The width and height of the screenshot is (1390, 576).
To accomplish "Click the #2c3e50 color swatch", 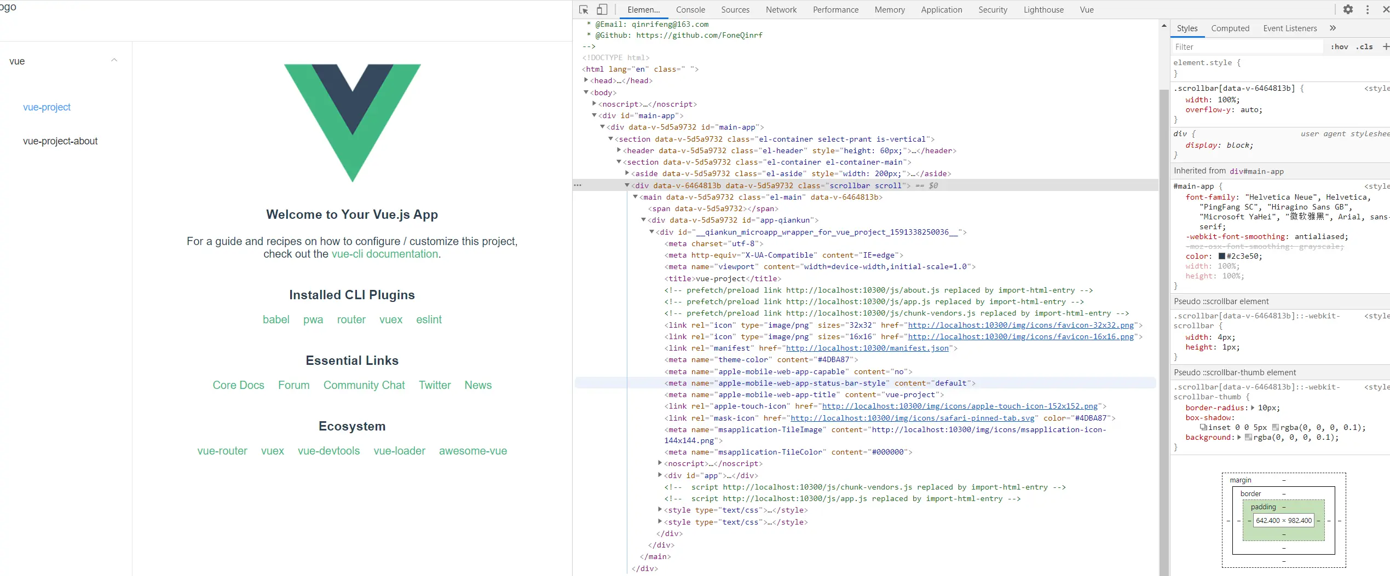I will click(1221, 256).
